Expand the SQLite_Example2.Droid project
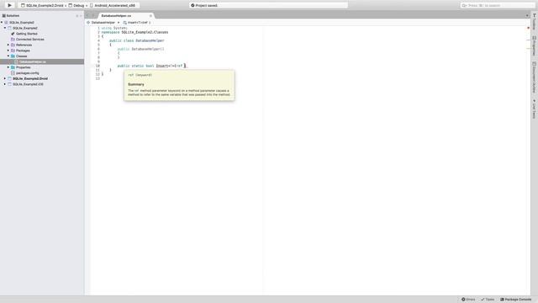This screenshot has width=538, height=303. pyautogui.click(x=5, y=78)
